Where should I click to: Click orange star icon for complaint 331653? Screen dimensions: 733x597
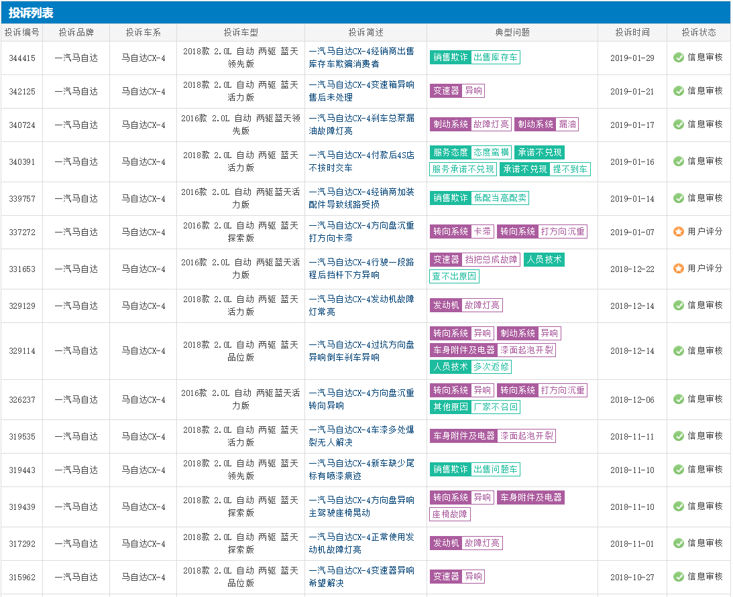[x=678, y=269]
